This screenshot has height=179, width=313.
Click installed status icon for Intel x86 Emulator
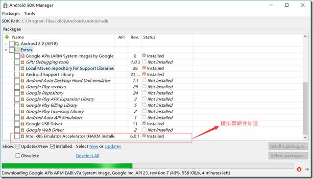144,136
